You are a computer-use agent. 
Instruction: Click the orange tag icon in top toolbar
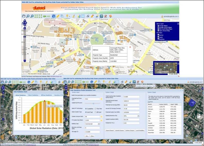pos(110,16)
